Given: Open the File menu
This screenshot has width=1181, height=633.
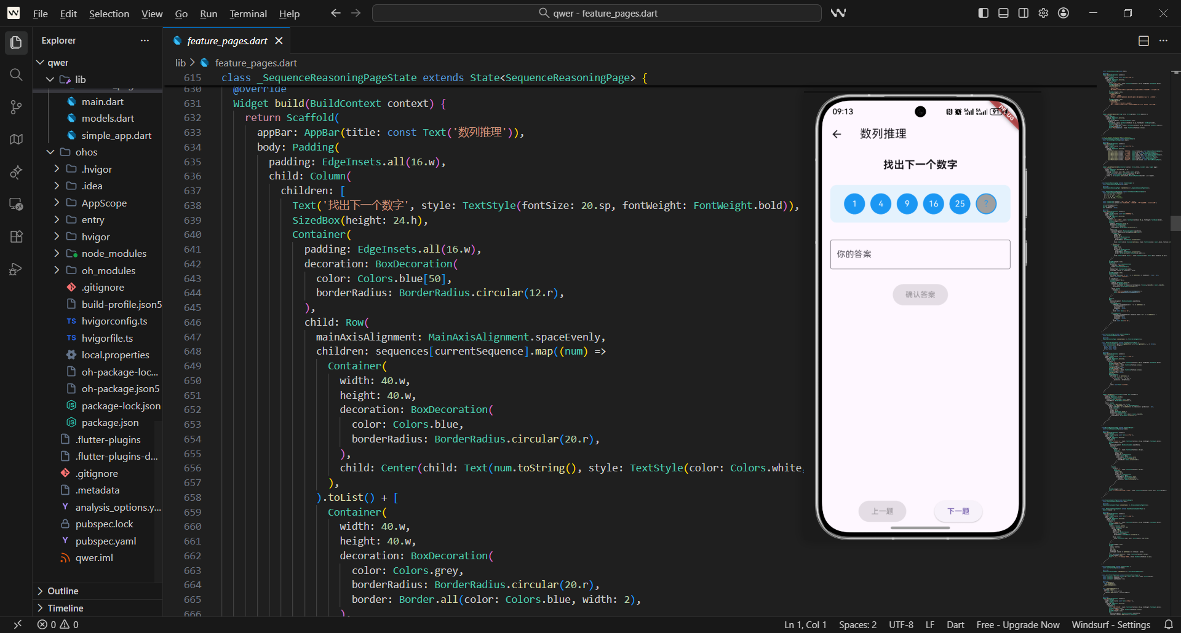Looking at the screenshot, I should coord(40,14).
